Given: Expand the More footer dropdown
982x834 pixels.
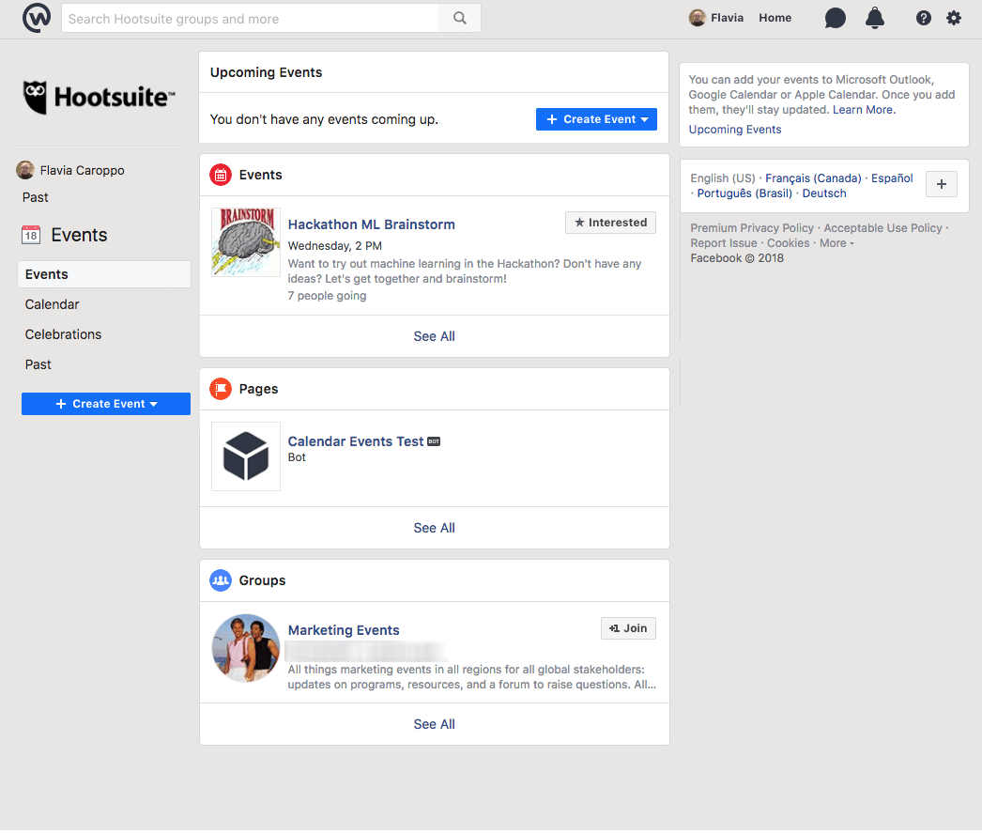Looking at the screenshot, I should [x=836, y=243].
